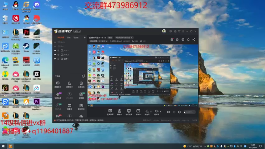
Task: Open the mode switch pill beside logo
Action: pyautogui.click(x=77, y=31)
